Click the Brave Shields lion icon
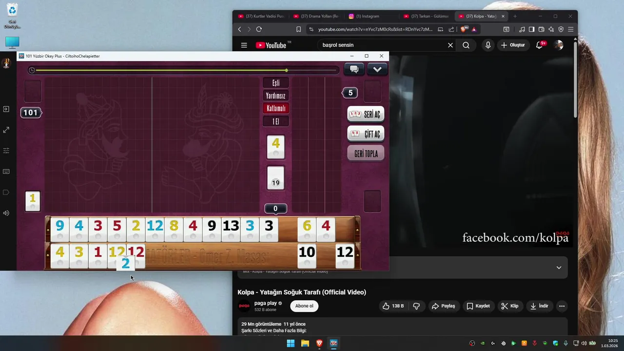Image resolution: width=624 pixels, height=351 pixels. 463,29
